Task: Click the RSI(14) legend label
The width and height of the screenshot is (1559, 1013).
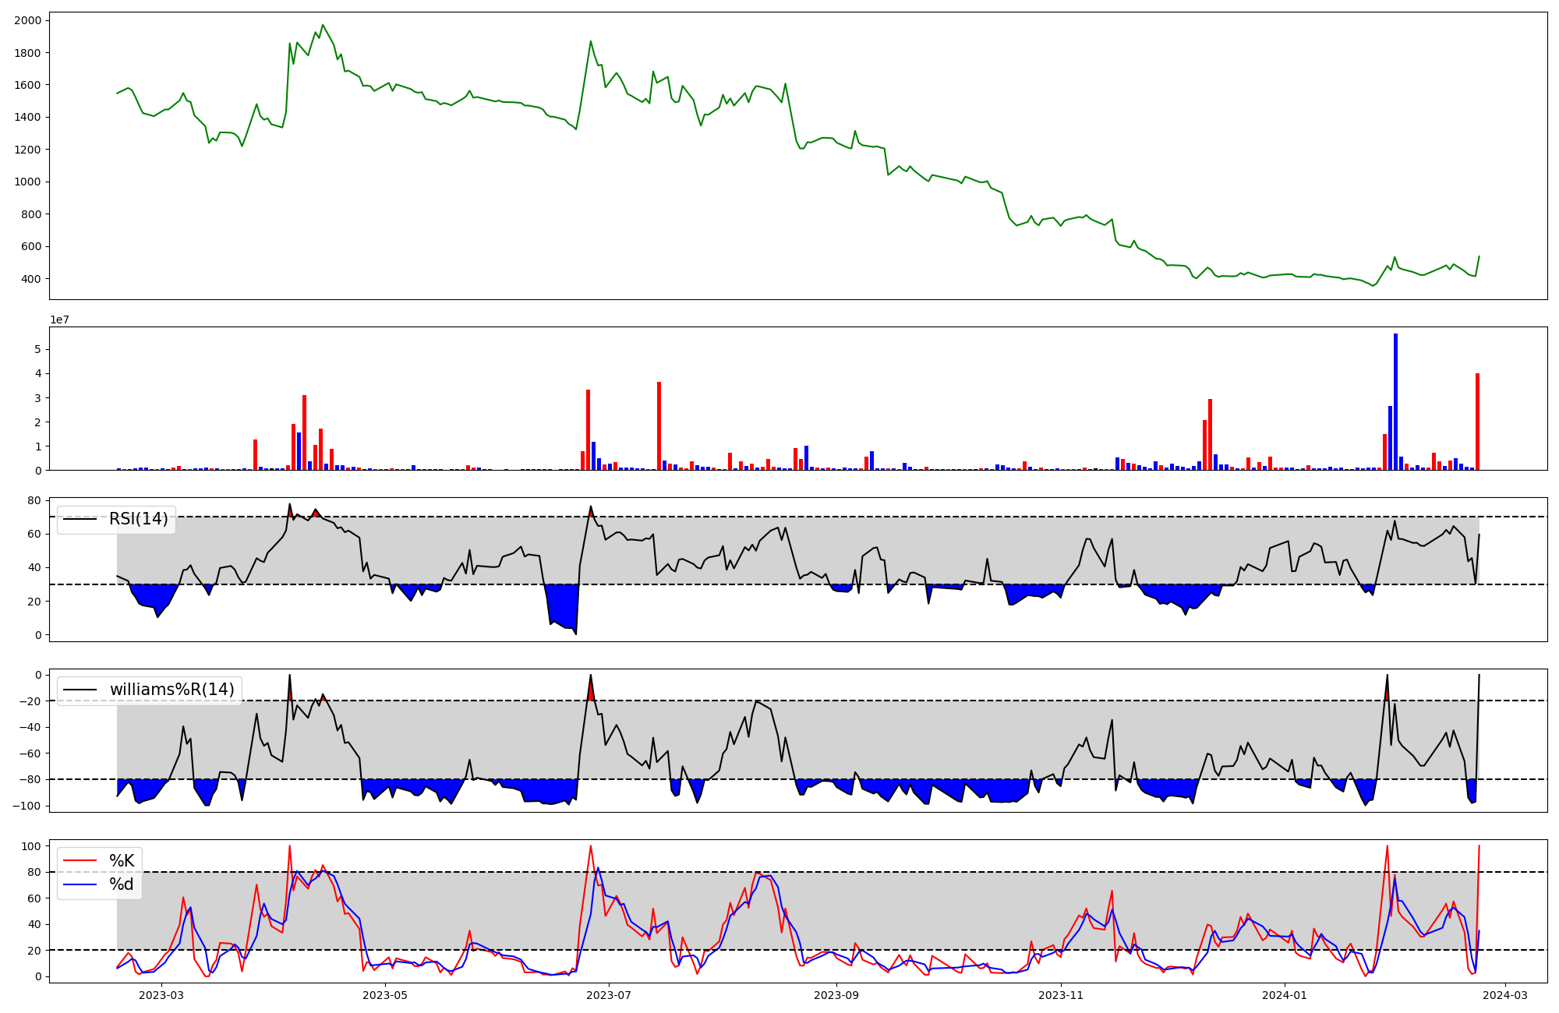Action: click(138, 519)
